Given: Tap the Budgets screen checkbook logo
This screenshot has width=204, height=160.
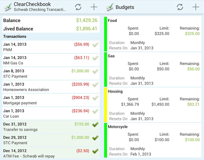Looking at the screenshot, I should (110, 7).
